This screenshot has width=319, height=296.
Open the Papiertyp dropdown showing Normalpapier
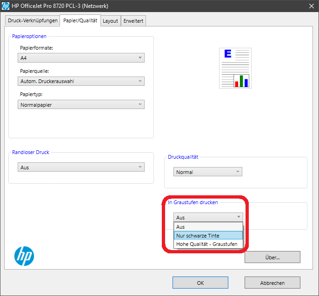point(81,104)
